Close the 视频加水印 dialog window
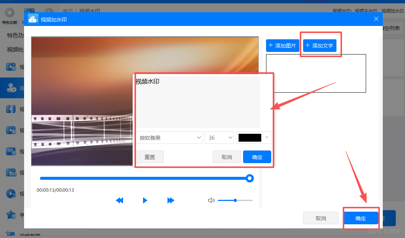The height and width of the screenshot is (238, 405). pos(376,19)
